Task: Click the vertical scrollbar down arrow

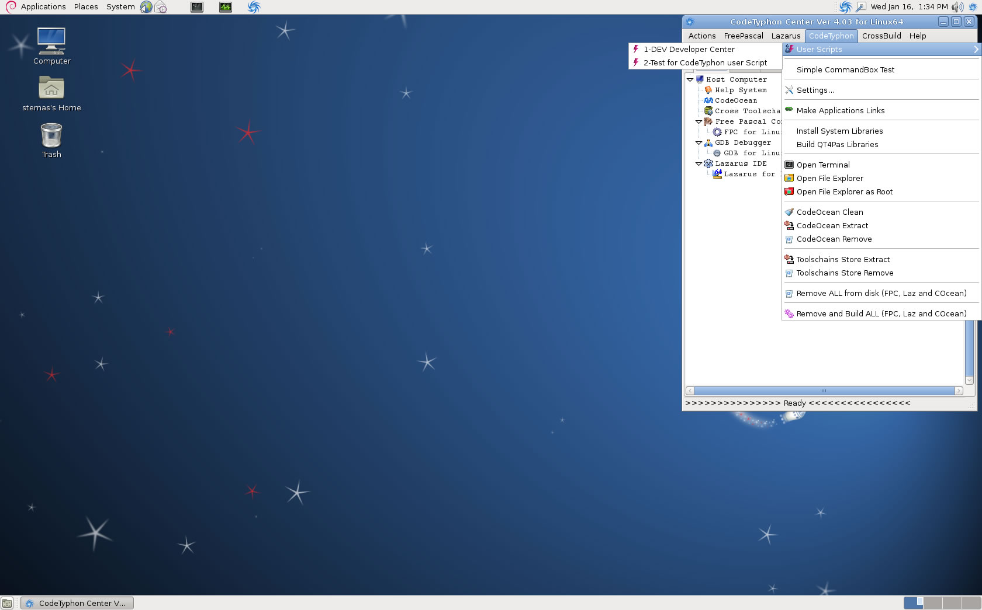Action: pyautogui.click(x=969, y=380)
